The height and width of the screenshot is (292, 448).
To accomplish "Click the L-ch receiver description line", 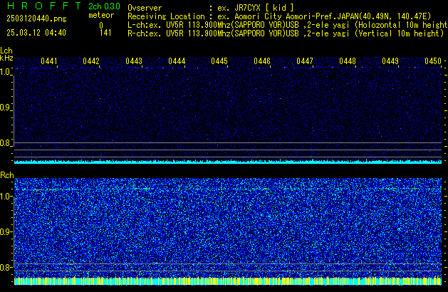I will pyautogui.click(x=288, y=25).
